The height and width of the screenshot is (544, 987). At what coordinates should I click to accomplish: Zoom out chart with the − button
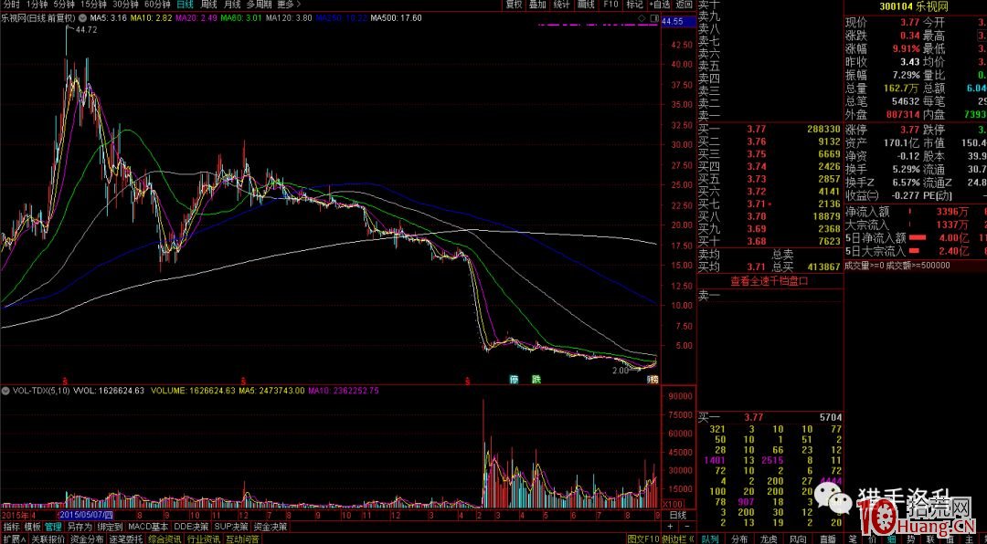(687, 527)
